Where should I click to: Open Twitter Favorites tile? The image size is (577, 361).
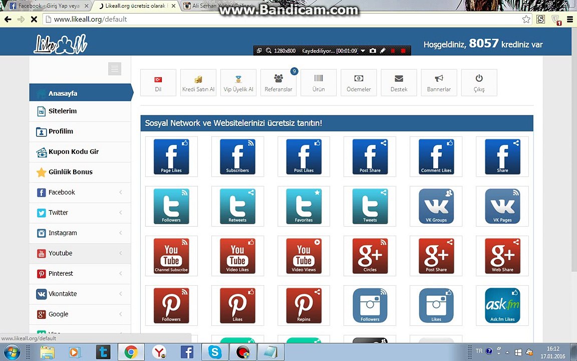[304, 206]
